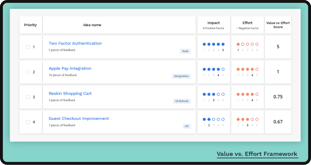Tick the checkbox for priority 2
This screenshot has width=311, height=165.
click(x=28, y=72)
